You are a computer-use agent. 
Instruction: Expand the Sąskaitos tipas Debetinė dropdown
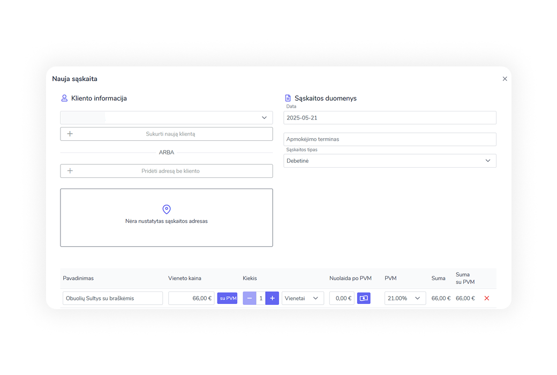click(x=389, y=161)
